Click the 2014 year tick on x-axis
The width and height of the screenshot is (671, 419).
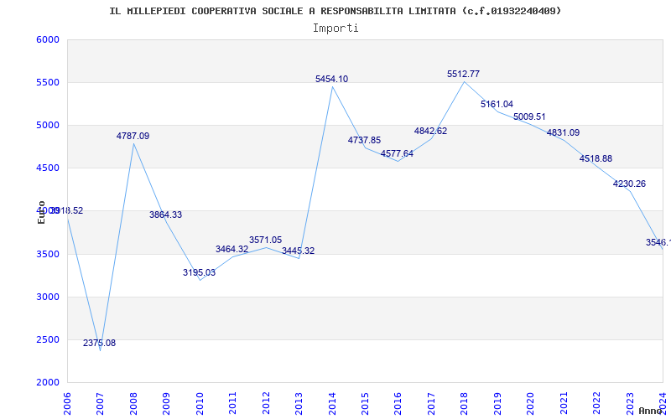(x=332, y=401)
